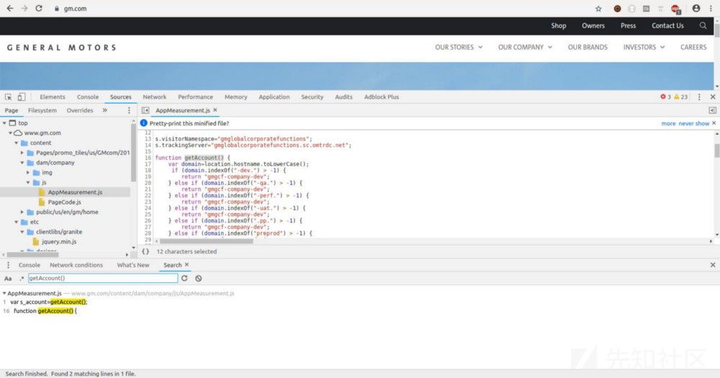Refresh the search results

(x=184, y=279)
